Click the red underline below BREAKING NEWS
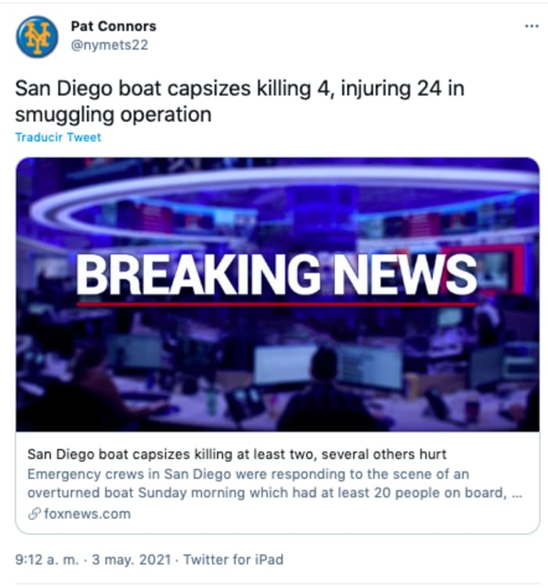Image resolution: width=548 pixels, height=588 pixels. pos(276,305)
